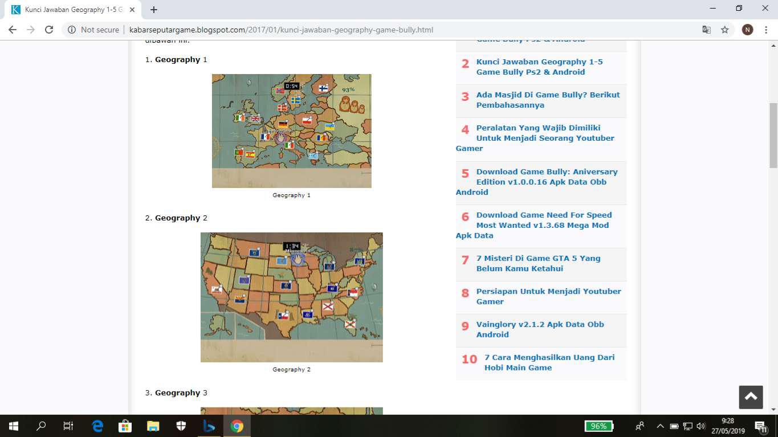Open the Geography 1 Europe map image

click(x=292, y=131)
